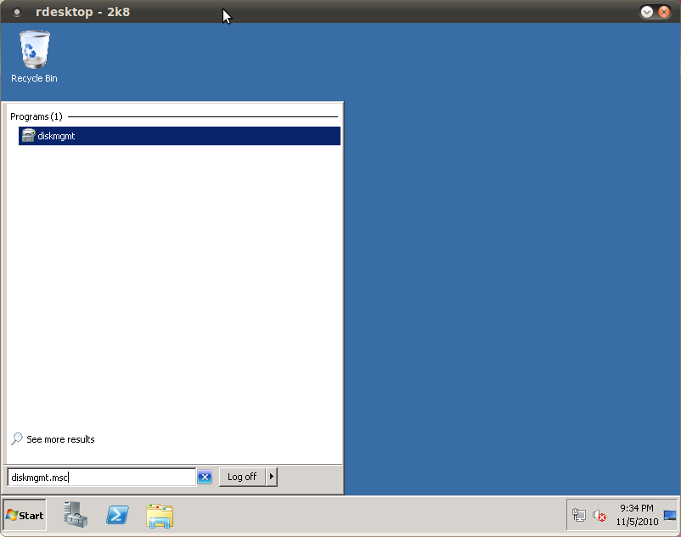
Task: Click the diskmgmt.msc search field
Action: pos(102,477)
